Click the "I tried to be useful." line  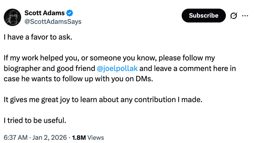[35, 120]
